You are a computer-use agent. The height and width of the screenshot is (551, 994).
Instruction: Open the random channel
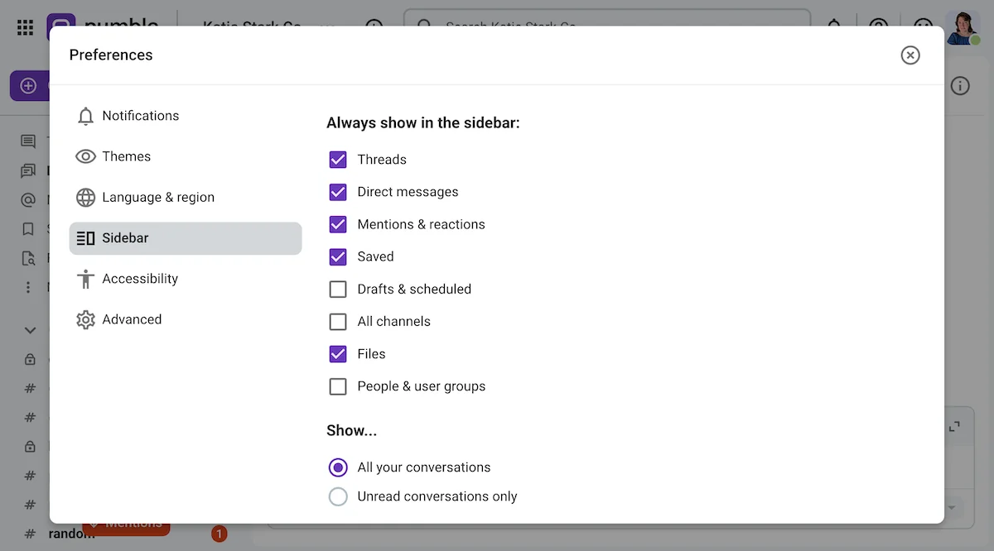pos(66,534)
